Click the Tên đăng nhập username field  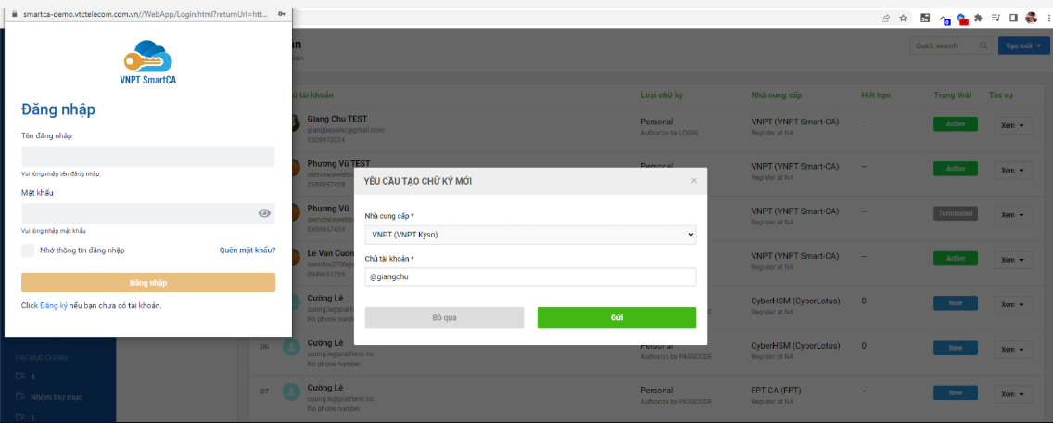[148, 157]
